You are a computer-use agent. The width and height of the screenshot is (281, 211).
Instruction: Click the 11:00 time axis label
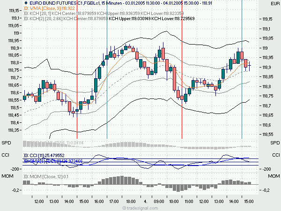189,202
